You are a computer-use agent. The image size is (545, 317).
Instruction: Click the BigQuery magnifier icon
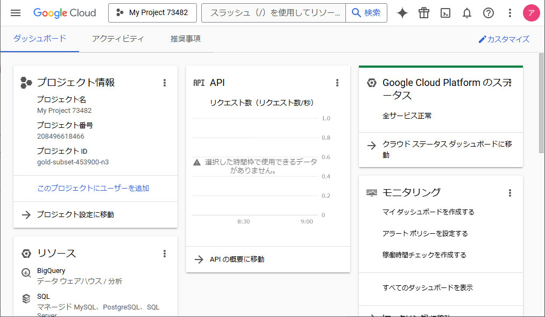[x=26, y=272]
